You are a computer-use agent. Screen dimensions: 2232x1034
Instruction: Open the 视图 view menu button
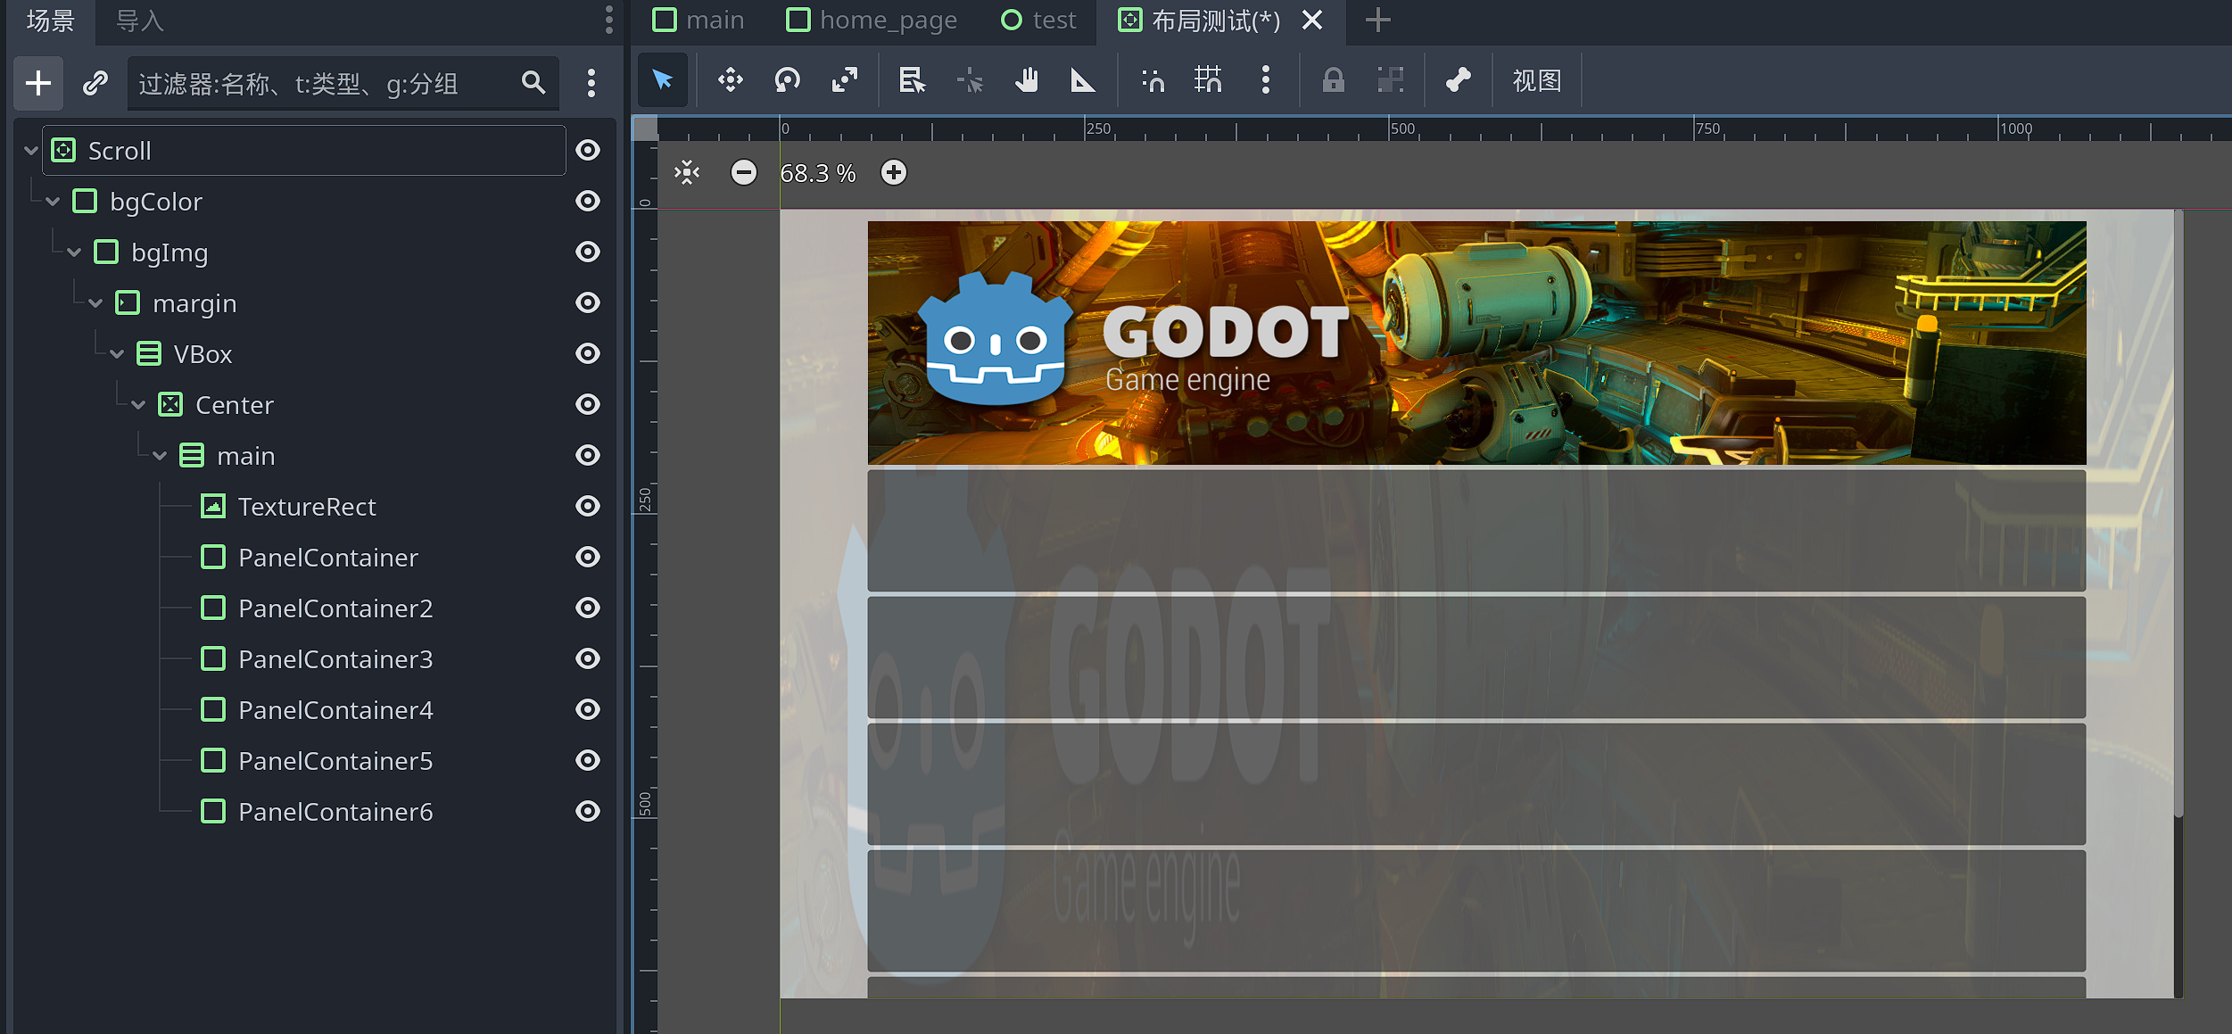[1536, 80]
